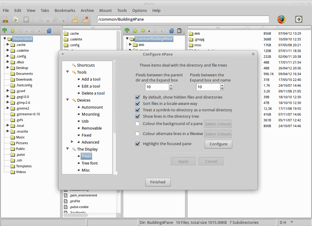Click the Undo arrow toolbar icon

40,19
